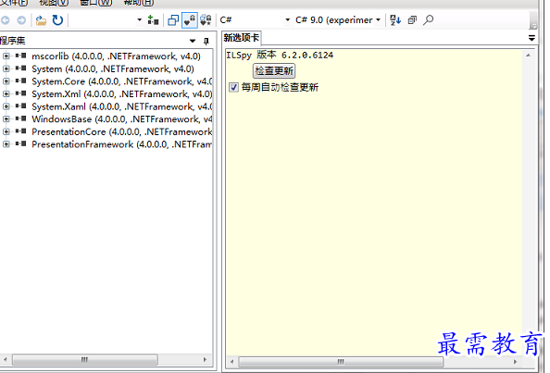Open the 帮助(H) menu
The height and width of the screenshot is (373, 550).
139,3
